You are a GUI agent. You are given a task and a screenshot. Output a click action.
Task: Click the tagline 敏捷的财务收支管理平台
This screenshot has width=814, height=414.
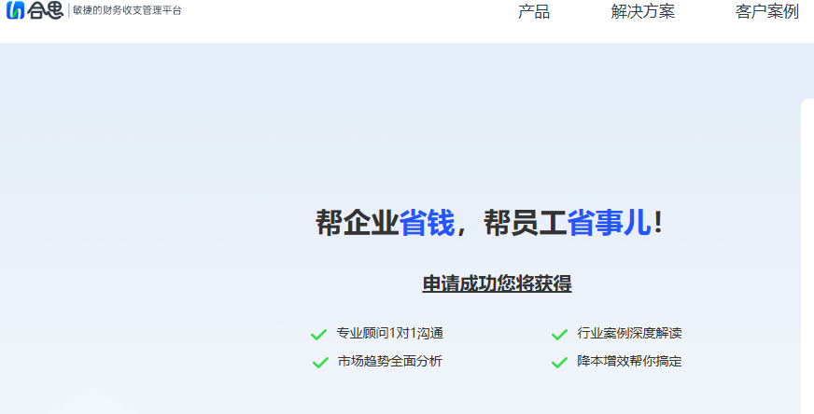click(127, 11)
